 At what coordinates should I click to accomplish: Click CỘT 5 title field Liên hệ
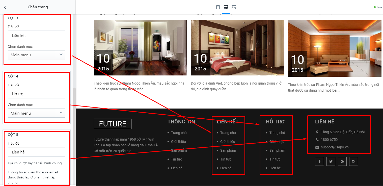point(37,152)
